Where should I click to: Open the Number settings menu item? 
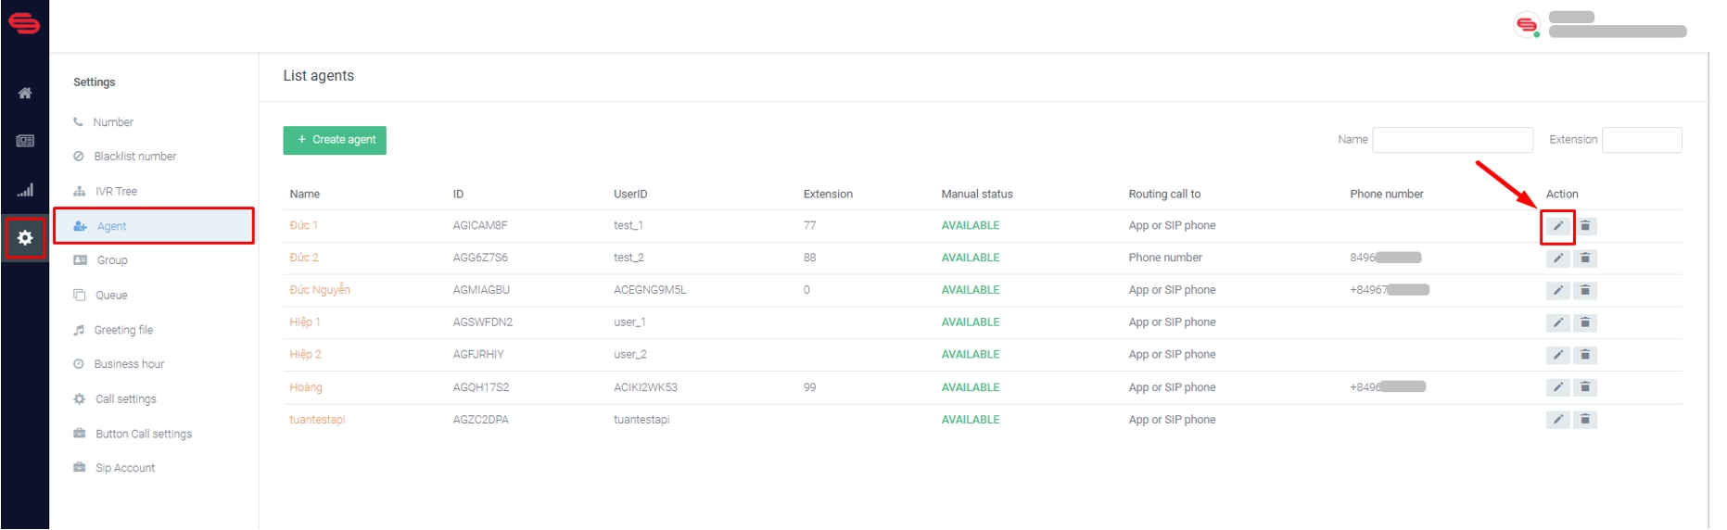[x=113, y=122]
